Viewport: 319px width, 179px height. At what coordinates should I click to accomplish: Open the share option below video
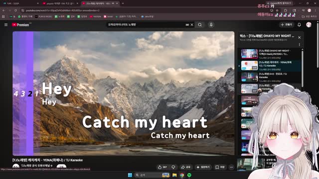(185, 167)
